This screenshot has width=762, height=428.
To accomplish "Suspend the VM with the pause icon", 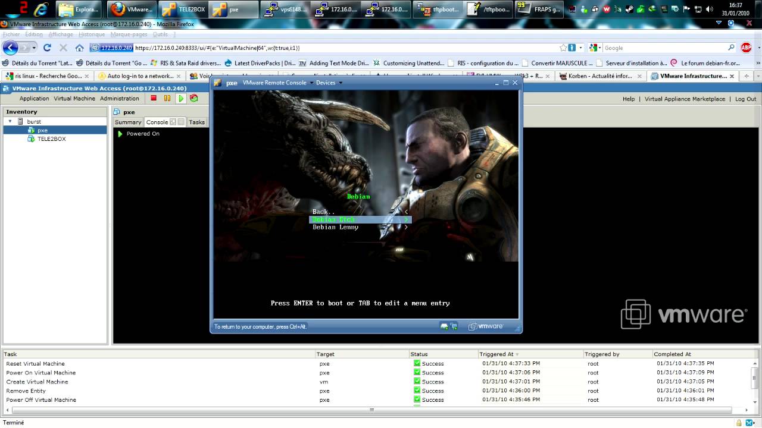I will [167, 98].
